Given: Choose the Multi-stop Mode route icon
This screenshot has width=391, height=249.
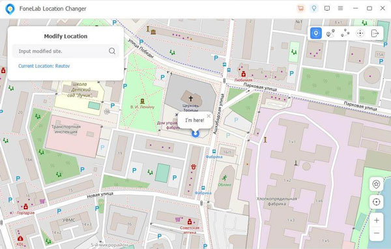Looking at the screenshot, I should point(345,33).
